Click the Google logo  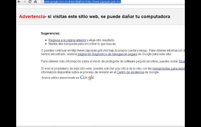click(x=87, y=78)
